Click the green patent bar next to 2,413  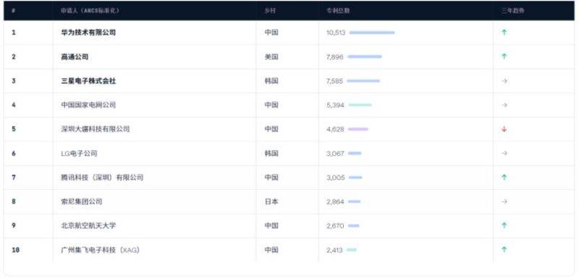(x=352, y=250)
